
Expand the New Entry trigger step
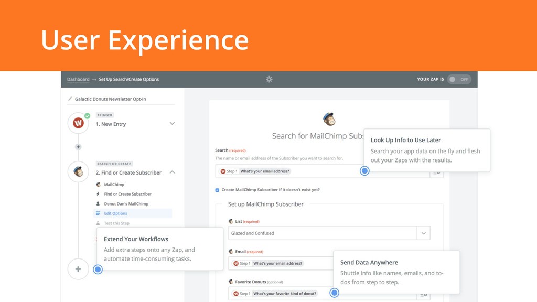pyautogui.click(x=172, y=123)
